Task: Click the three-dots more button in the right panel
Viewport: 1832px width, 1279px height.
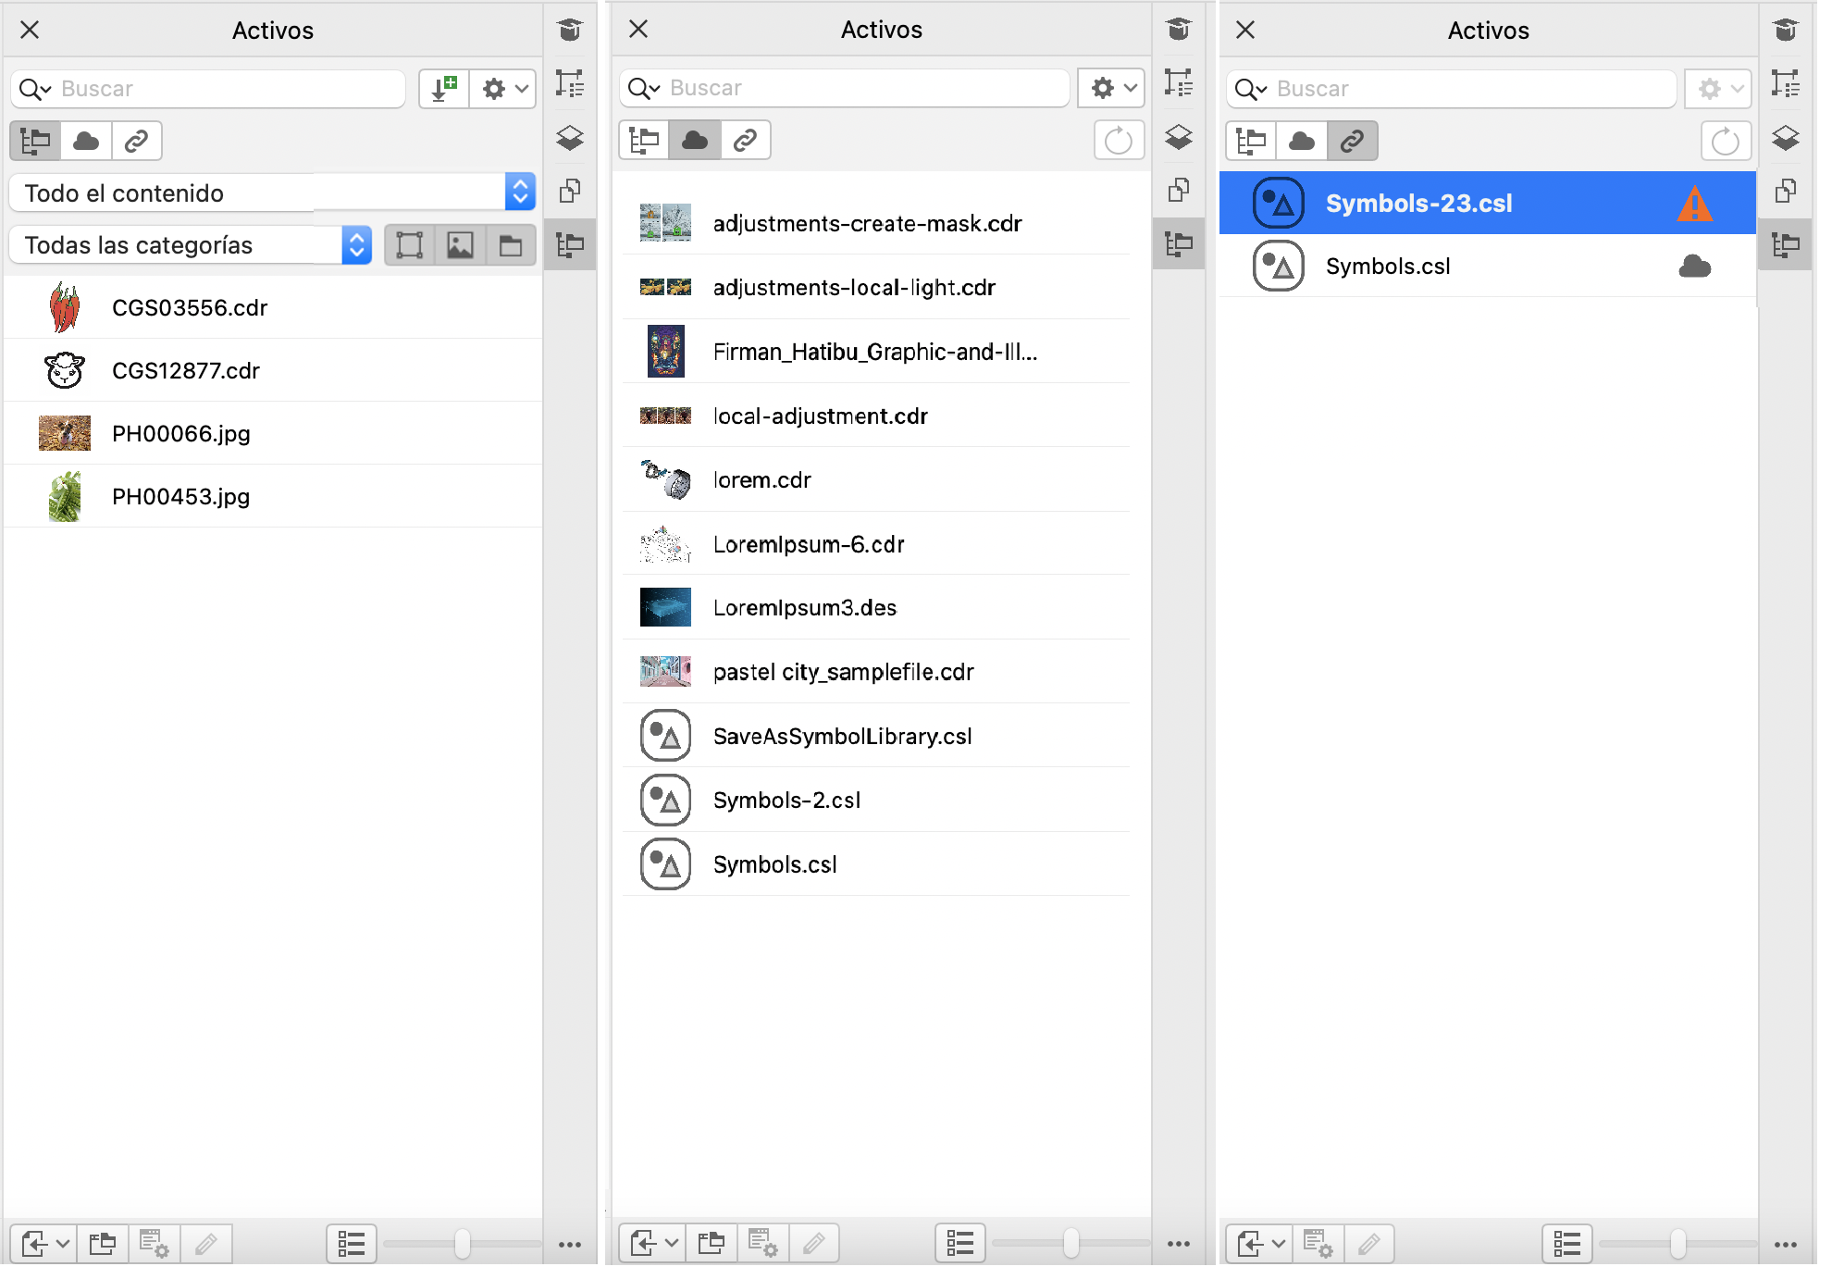Action: 1785,1245
